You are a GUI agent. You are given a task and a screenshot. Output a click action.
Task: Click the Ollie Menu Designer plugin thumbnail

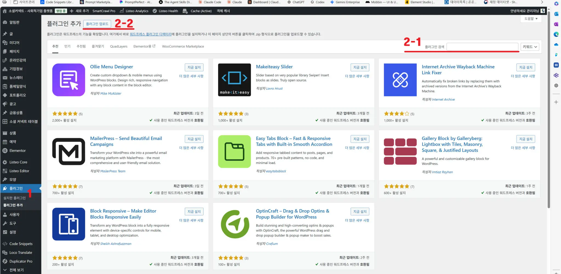pyautogui.click(x=68, y=80)
